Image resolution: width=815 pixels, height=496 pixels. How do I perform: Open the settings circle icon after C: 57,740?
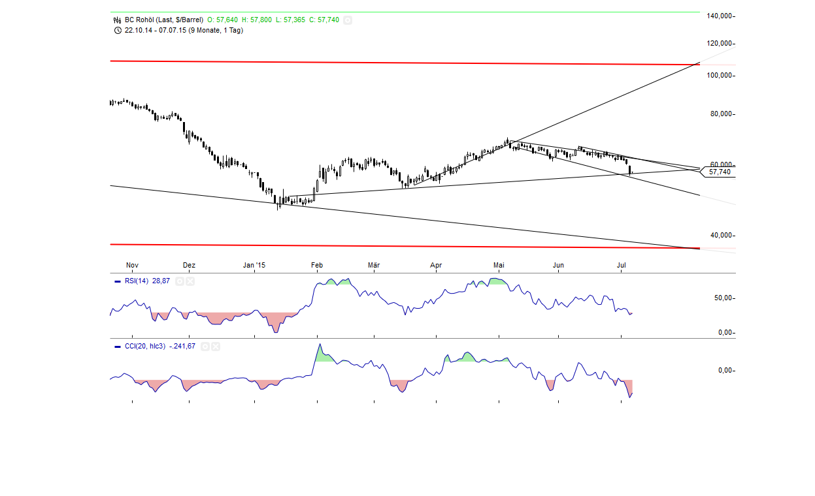pyautogui.click(x=347, y=20)
